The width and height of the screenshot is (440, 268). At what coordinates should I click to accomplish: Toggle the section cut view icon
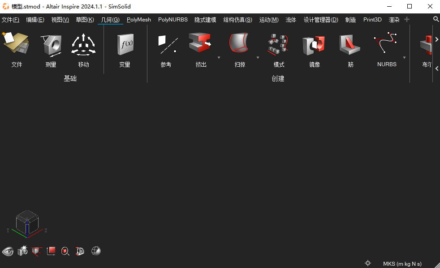tap(37, 251)
